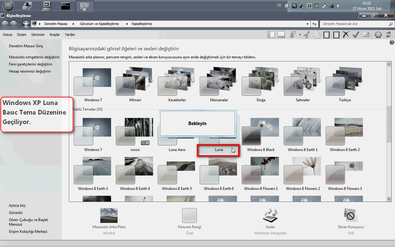Expand the tray hidden icons arrow
This screenshot has width=395, height=247.
point(287,6)
